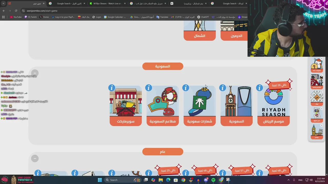Open the Google Calendar bookmark
Screen dimensions: 328x184
pyautogui.click(x=115, y=17)
